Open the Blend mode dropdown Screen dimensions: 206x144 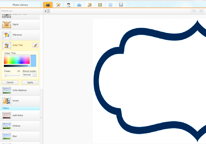tap(30, 75)
